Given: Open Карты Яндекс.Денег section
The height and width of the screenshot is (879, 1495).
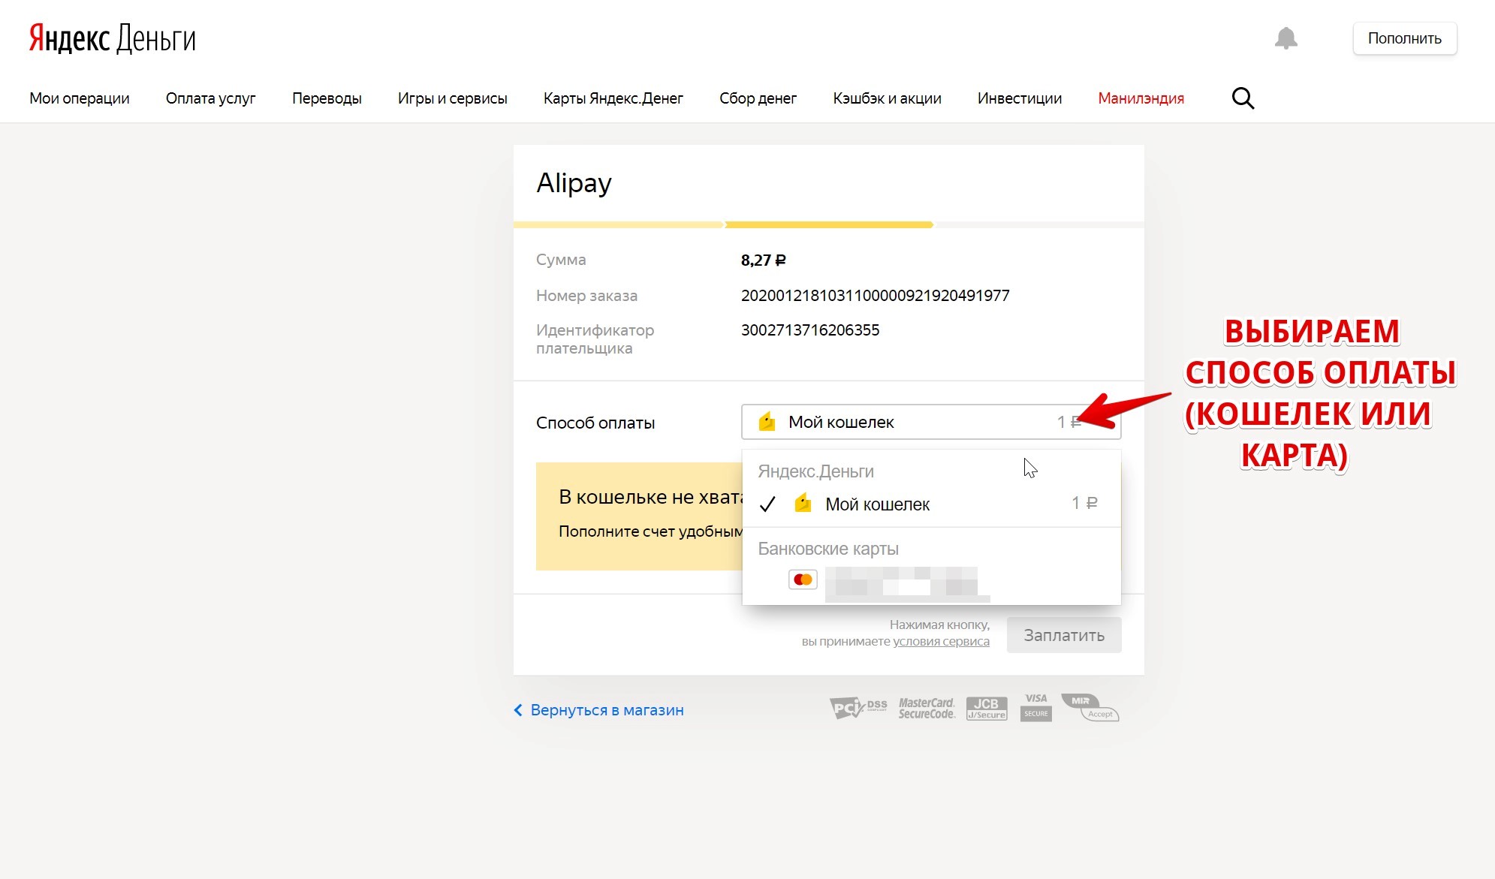Looking at the screenshot, I should [x=613, y=98].
